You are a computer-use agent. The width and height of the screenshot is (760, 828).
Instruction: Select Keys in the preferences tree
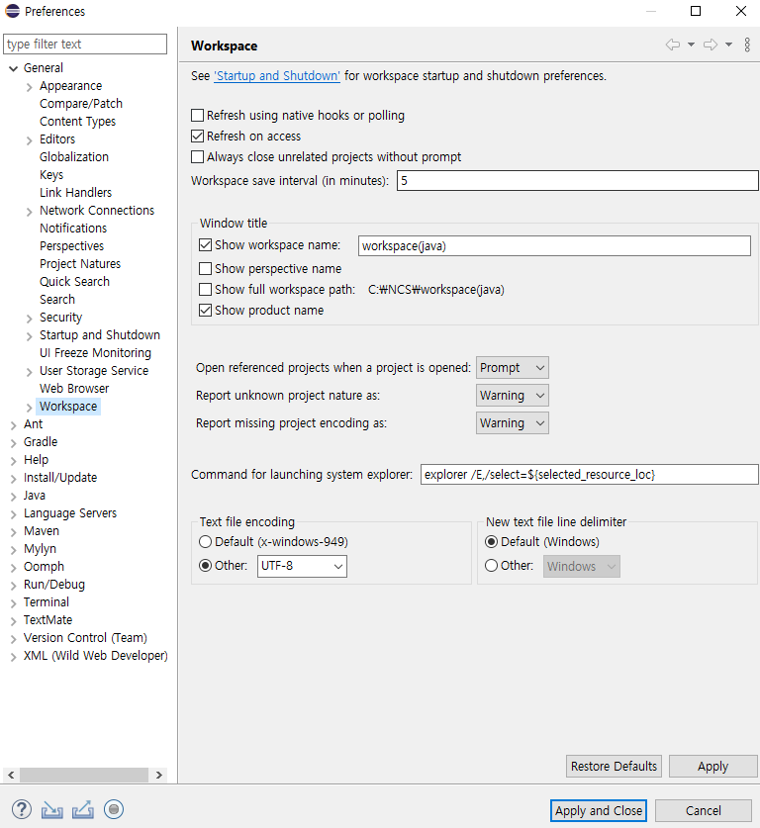click(x=51, y=175)
